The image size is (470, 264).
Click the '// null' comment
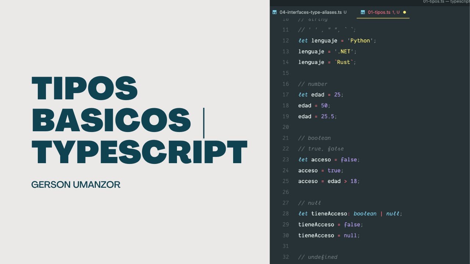[x=310, y=203]
